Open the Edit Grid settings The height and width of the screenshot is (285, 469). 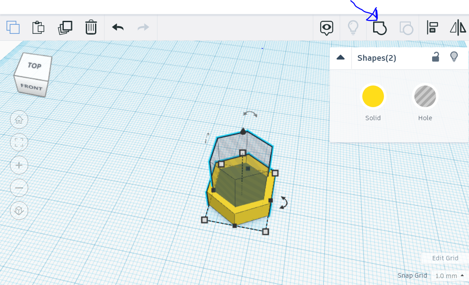coord(445,258)
